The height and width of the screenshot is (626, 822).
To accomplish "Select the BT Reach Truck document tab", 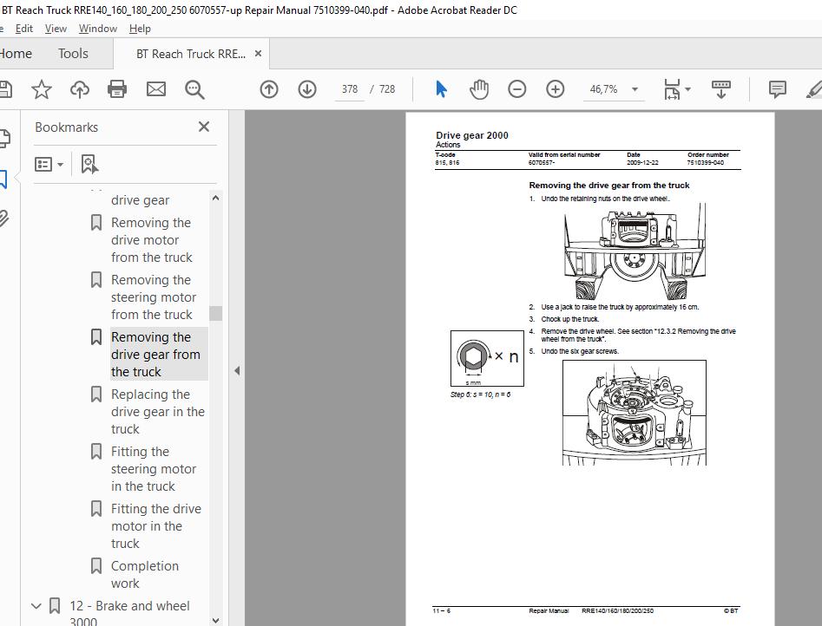I will pos(190,54).
